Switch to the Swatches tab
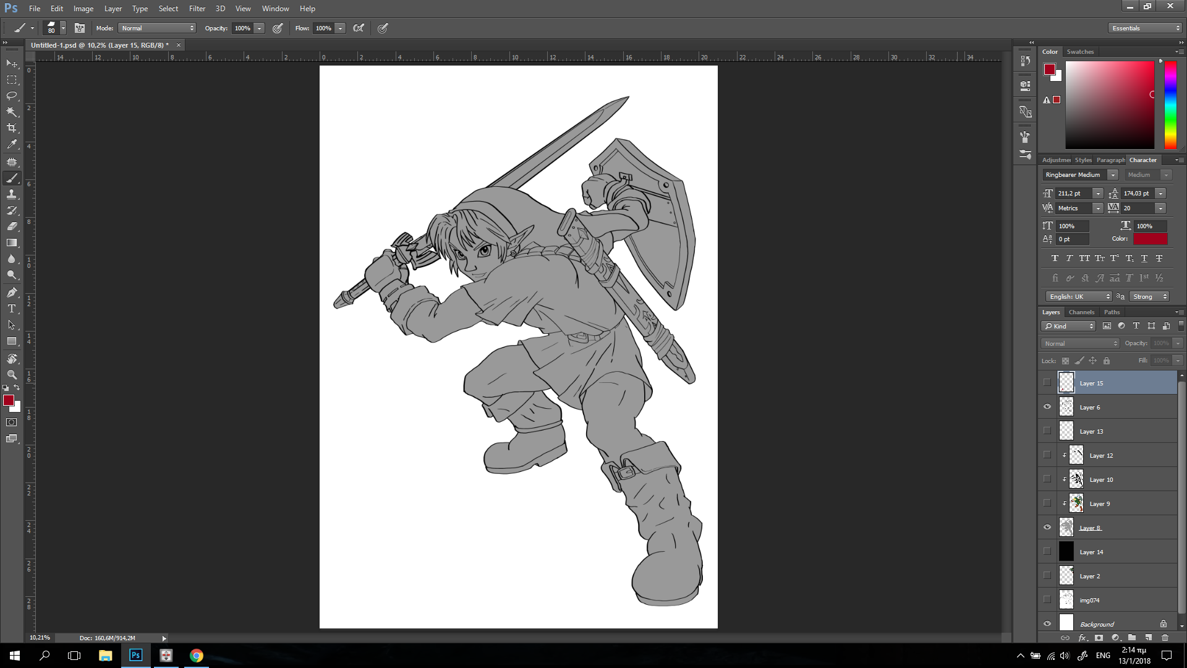 1080,52
